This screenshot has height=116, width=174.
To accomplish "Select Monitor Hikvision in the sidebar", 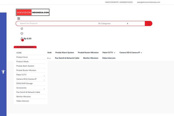I will tap(23, 97).
